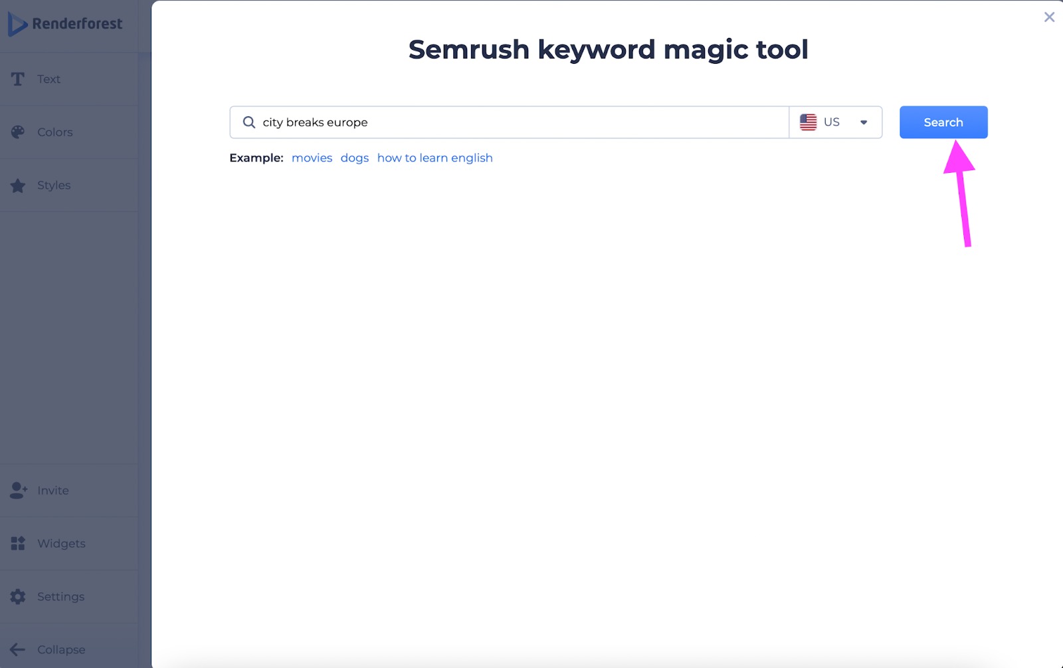Click the country dropdown chevron arrow
The height and width of the screenshot is (668, 1063).
coord(864,122)
